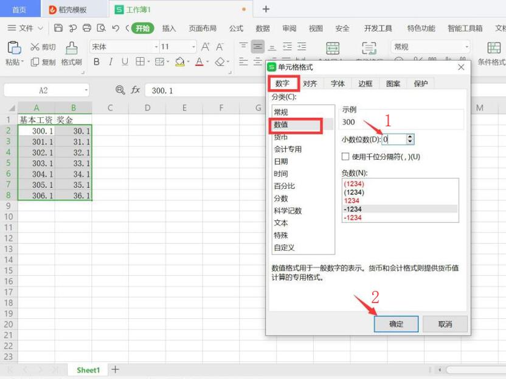Expand the number format 常规 dropdown in ribbon
Image resolution: width=506 pixels, height=379 pixels.
coord(466,47)
